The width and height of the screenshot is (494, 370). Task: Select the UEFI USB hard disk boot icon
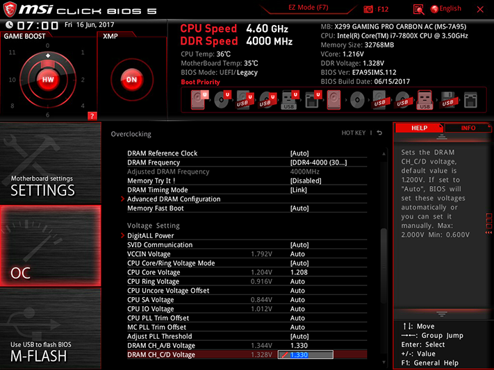point(245,100)
